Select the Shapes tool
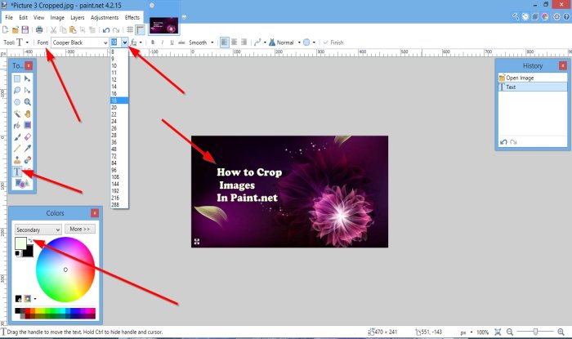572x339 pixels. 22,183
